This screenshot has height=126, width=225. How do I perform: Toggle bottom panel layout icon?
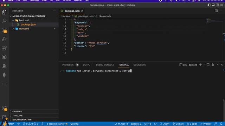(213, 5)
